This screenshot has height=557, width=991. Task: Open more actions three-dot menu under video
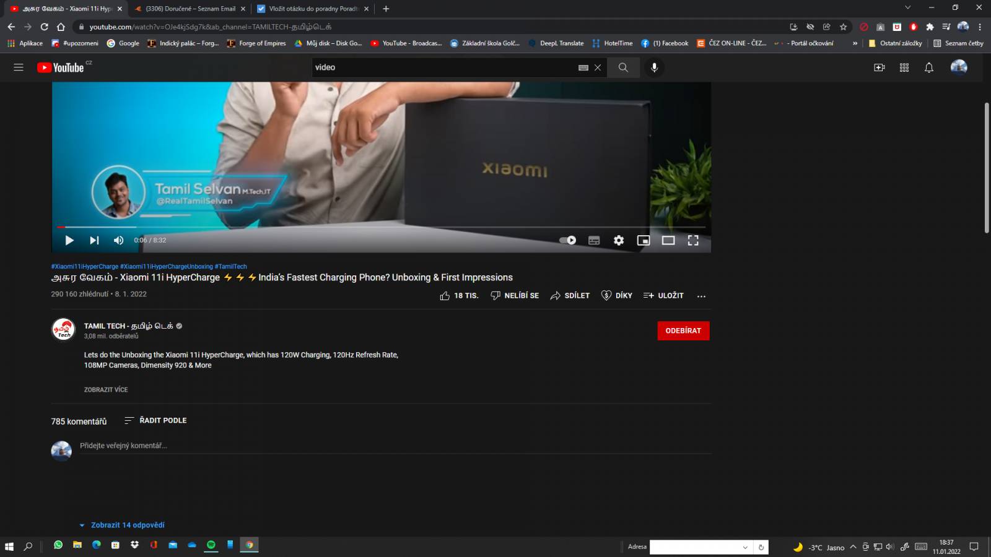point(701,296)
